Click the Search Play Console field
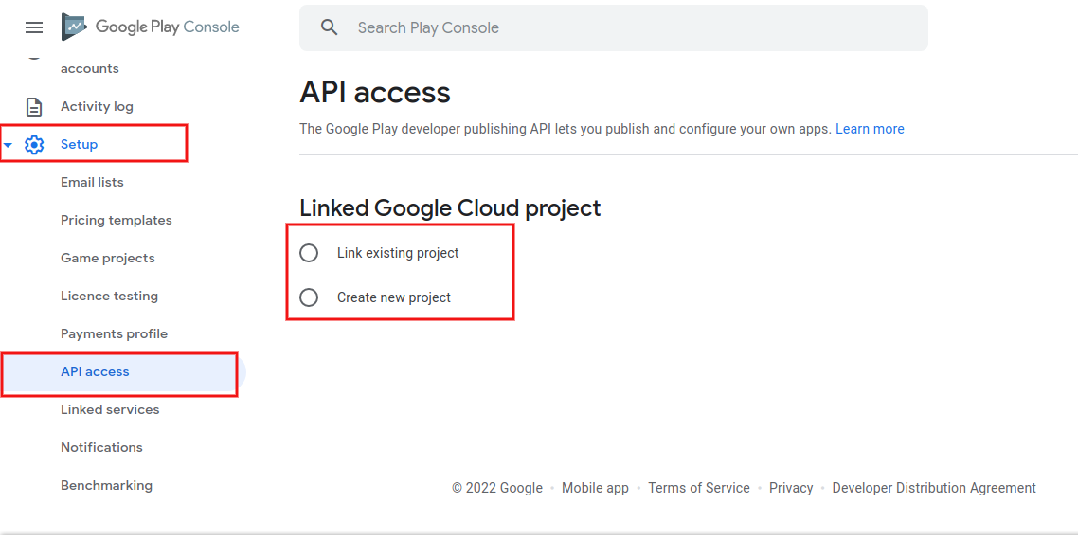 coord(613,27)
